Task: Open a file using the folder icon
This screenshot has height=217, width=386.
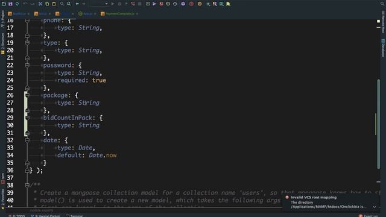Action: [x=4, y=4]
